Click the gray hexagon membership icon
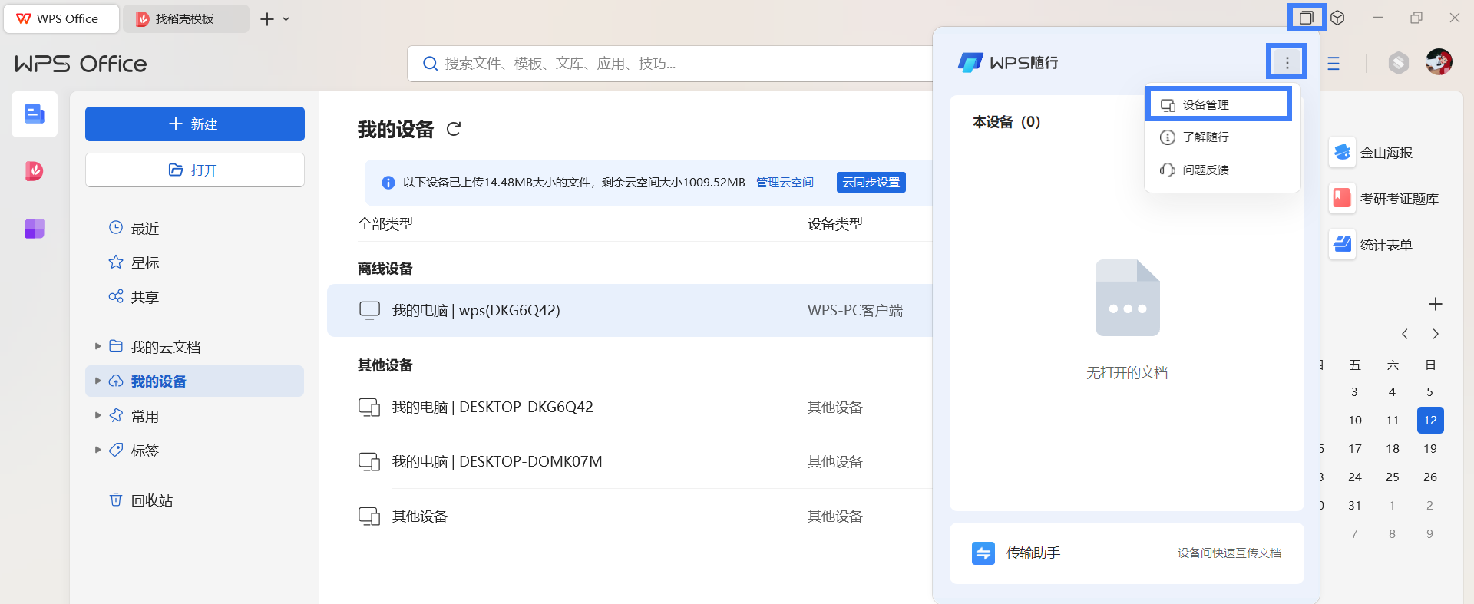 coord(1399,63)
